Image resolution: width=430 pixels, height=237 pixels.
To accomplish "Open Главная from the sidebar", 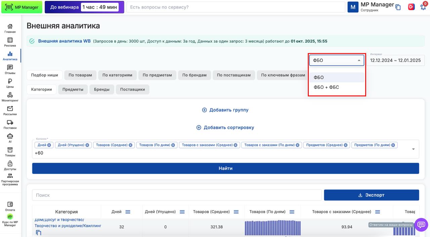I will [x=10, y=29].
